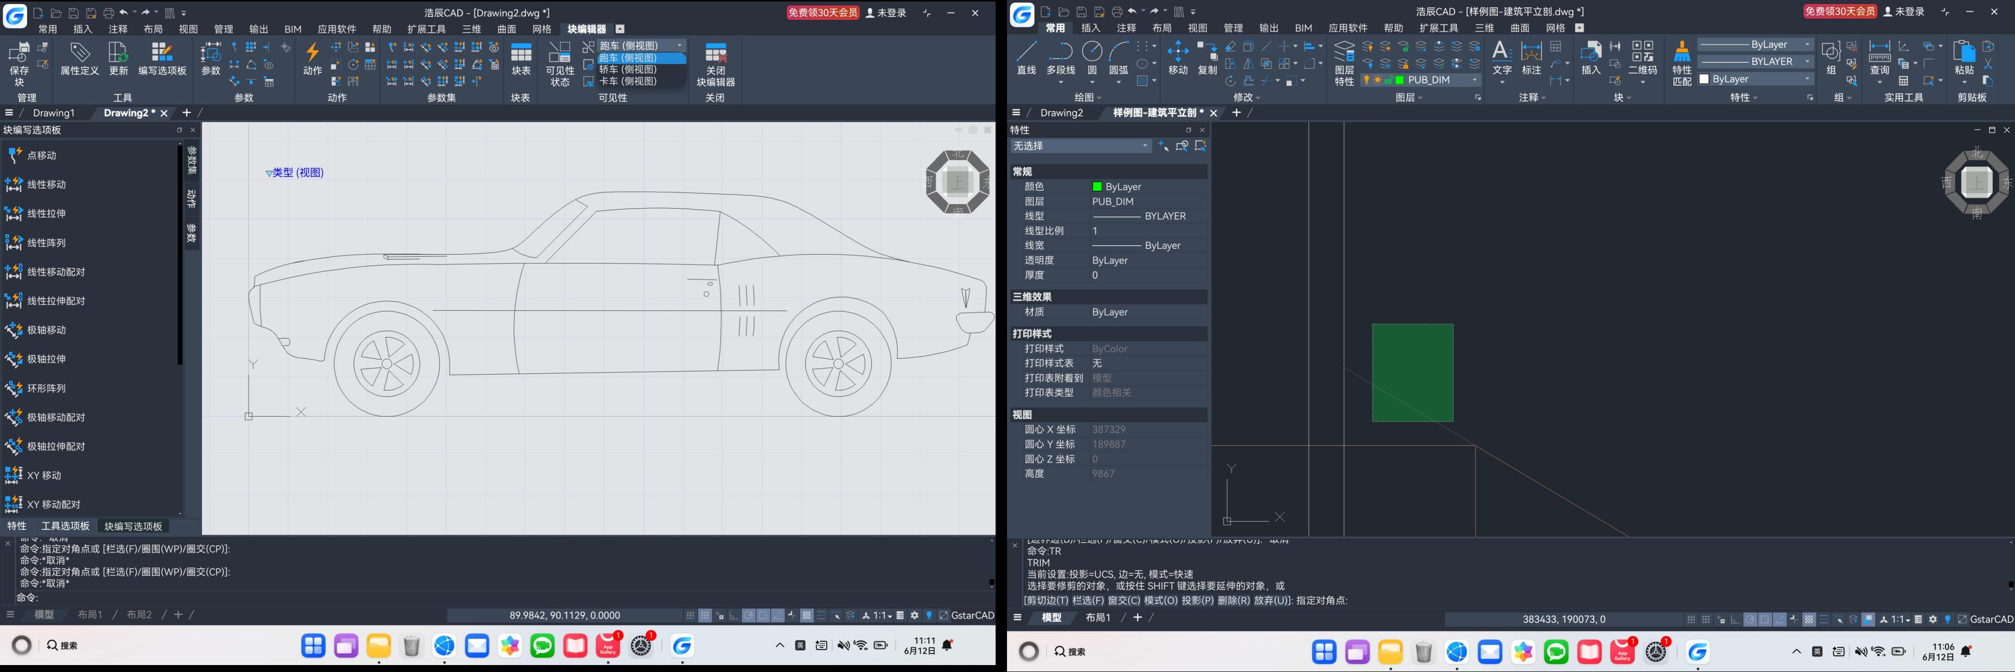Viewport: 2015px width, 672px height.
Task: Select Point Move (点移动) in authoring palette
Action: (31, 156)
